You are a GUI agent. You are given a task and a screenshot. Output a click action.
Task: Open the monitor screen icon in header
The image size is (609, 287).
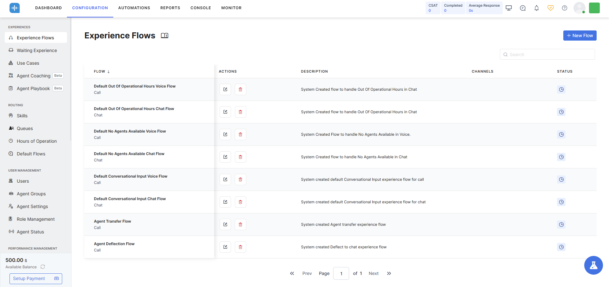click(x=509, y=8)
